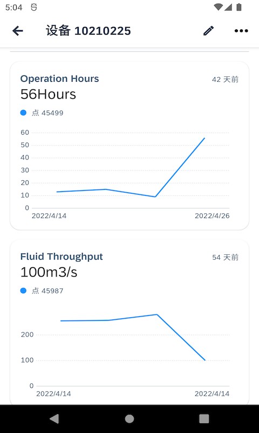Open the Fluid Throughput card title
The image size is (259, 433).
pyautogui.click(x=62, y=257)
